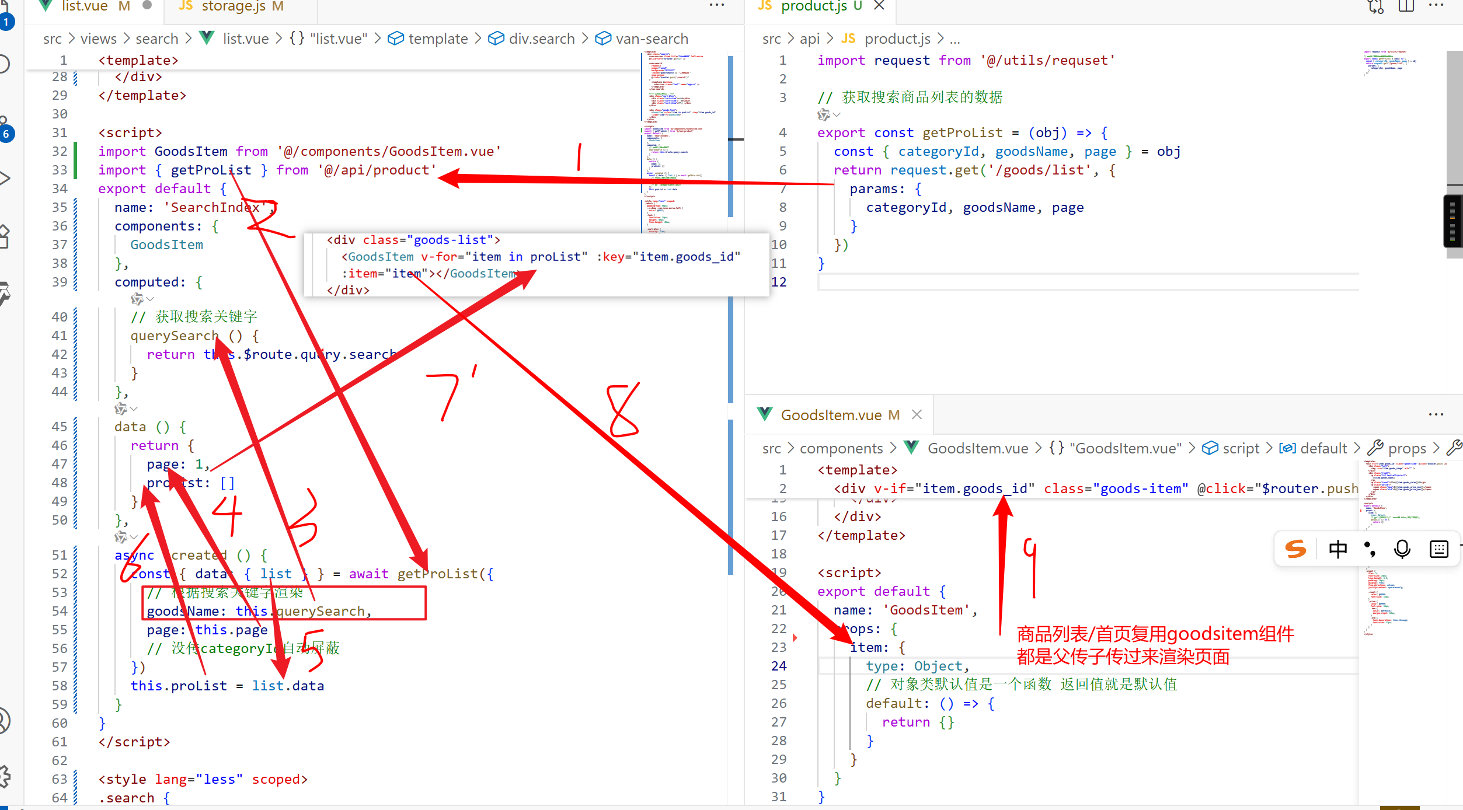This screenshot has width=1463, height=810.
Task: Toggle Sogou voice input microphone
Action: point(1402,549)
